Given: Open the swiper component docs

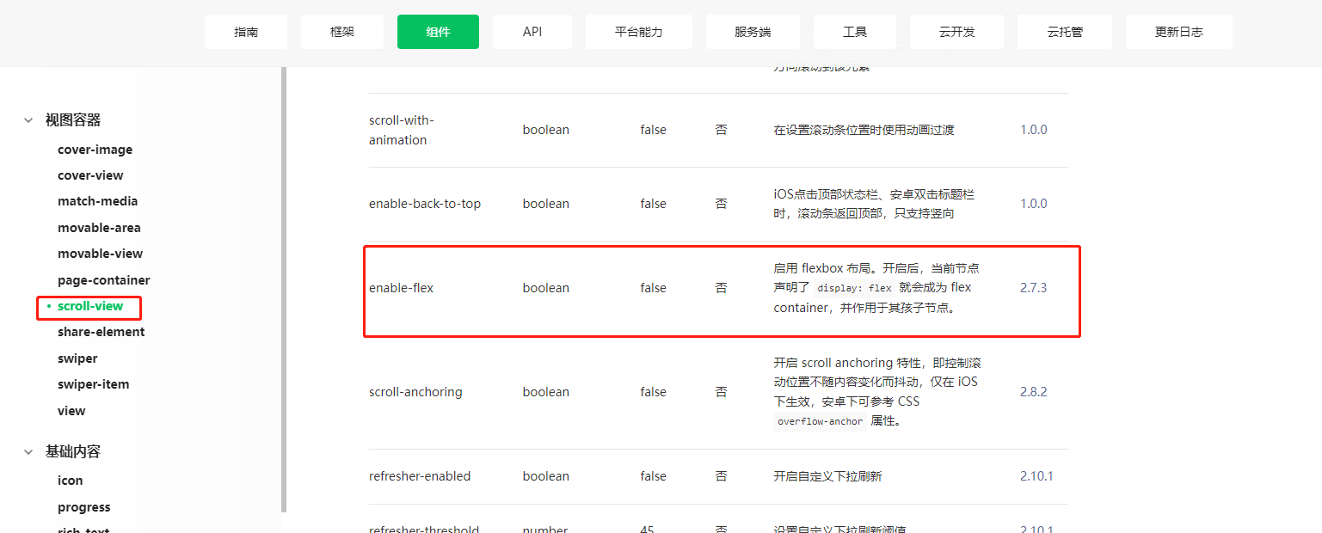Looking at the screenshot, I should [77, 358].
